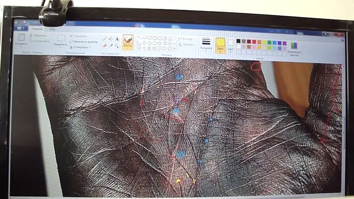The width and height of the screenshot is (354, 199).
Task: Choose the Up arrow shape
Action: (170, 44)
